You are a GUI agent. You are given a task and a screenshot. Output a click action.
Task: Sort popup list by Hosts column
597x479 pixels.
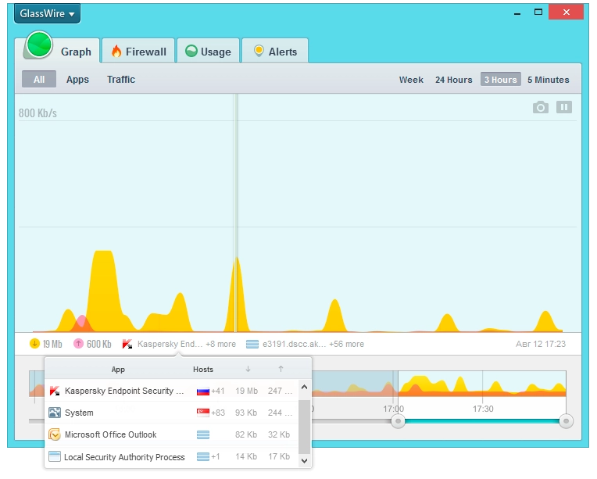tap(203, 370)
